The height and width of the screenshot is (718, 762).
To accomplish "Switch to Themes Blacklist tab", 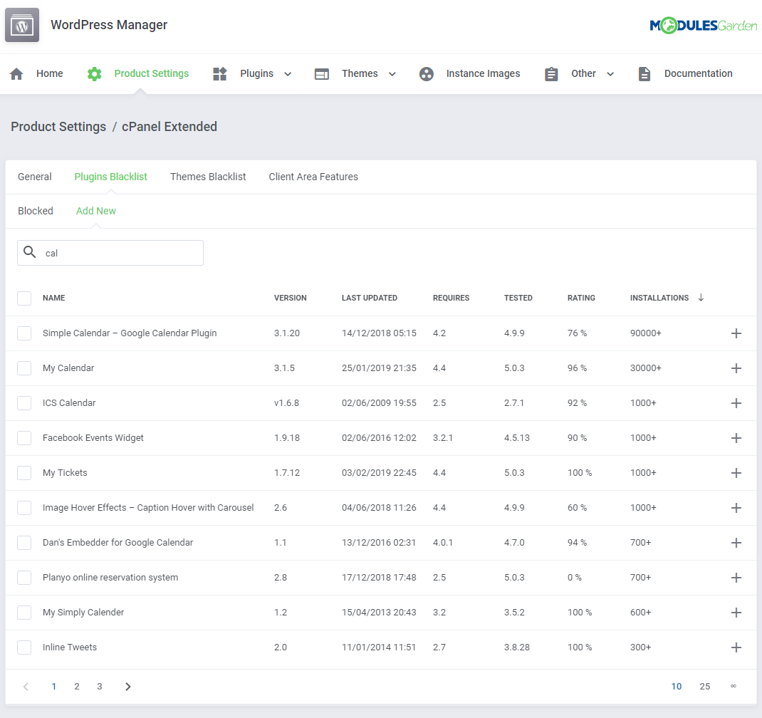I will click(x=208, y=177).
